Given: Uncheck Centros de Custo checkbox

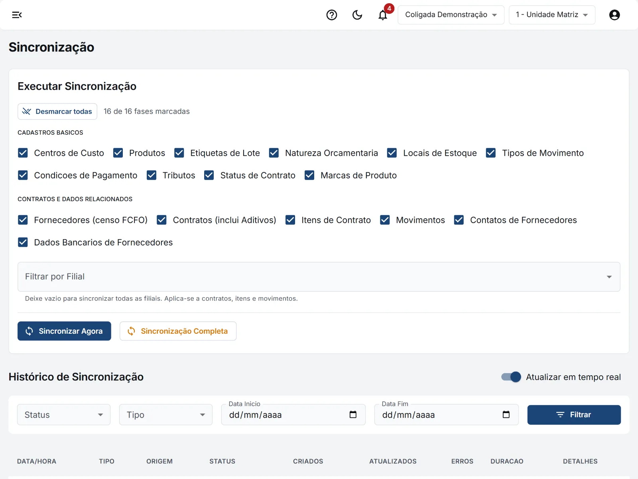Looking at the screenshot, I should click(23, 153).
